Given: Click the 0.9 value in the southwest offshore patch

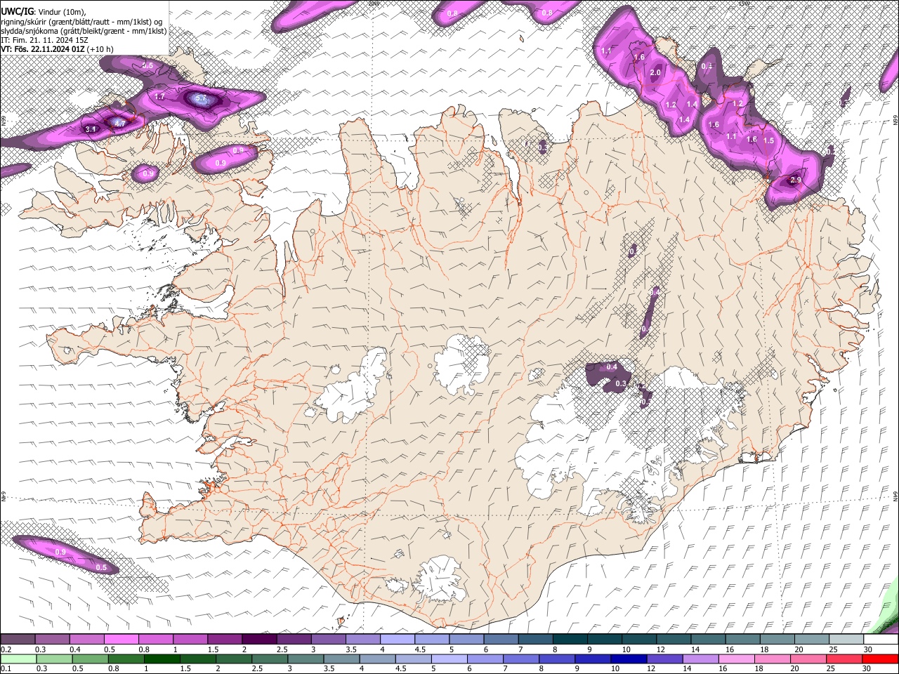Looking at the screenshot, I should pos(60,553).
